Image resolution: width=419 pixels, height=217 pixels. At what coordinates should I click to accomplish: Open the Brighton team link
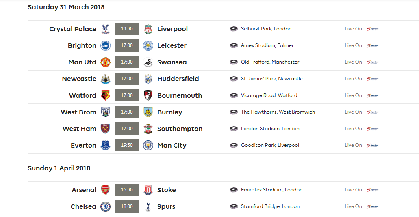coord(82,45)
